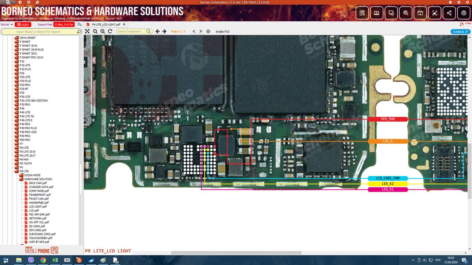Go to previous page with left arrow

pyautogui.click(x=157, y=31)
